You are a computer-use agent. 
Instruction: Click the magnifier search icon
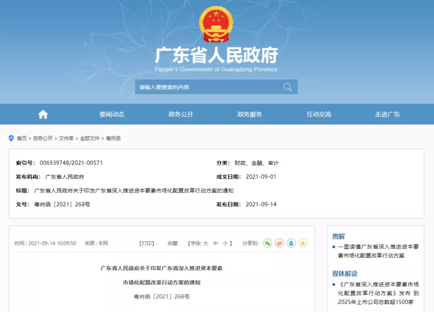pyautogui.click(x=287, y=87)
